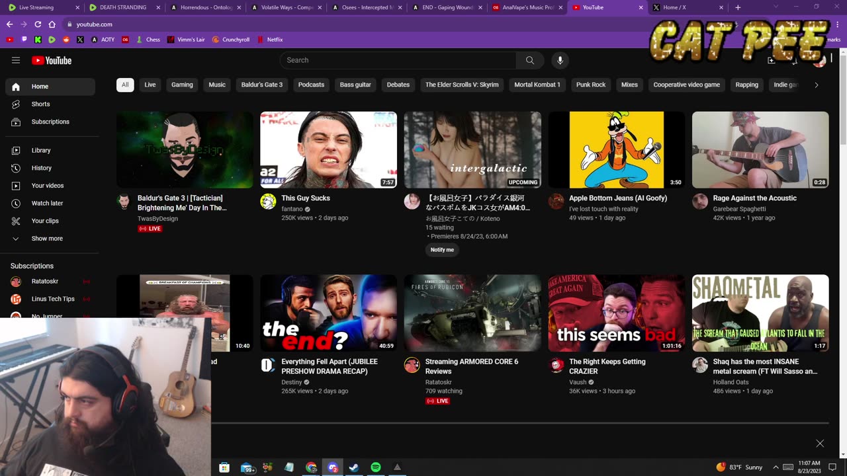847x476 pixels.
Task: Select the Punk Rock filter chip
Action: [x=591, y=85]
